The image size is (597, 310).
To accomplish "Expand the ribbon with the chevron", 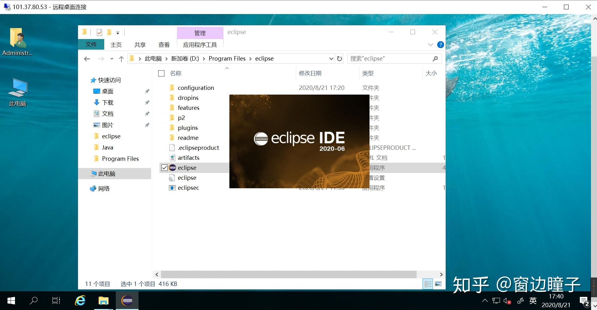I will [431, 45].
